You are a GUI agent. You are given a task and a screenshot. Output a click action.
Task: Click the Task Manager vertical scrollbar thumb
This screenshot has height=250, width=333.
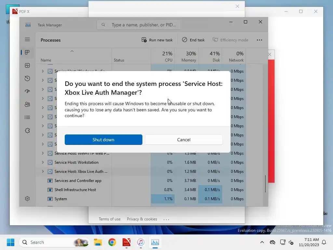tap(265, 184)
